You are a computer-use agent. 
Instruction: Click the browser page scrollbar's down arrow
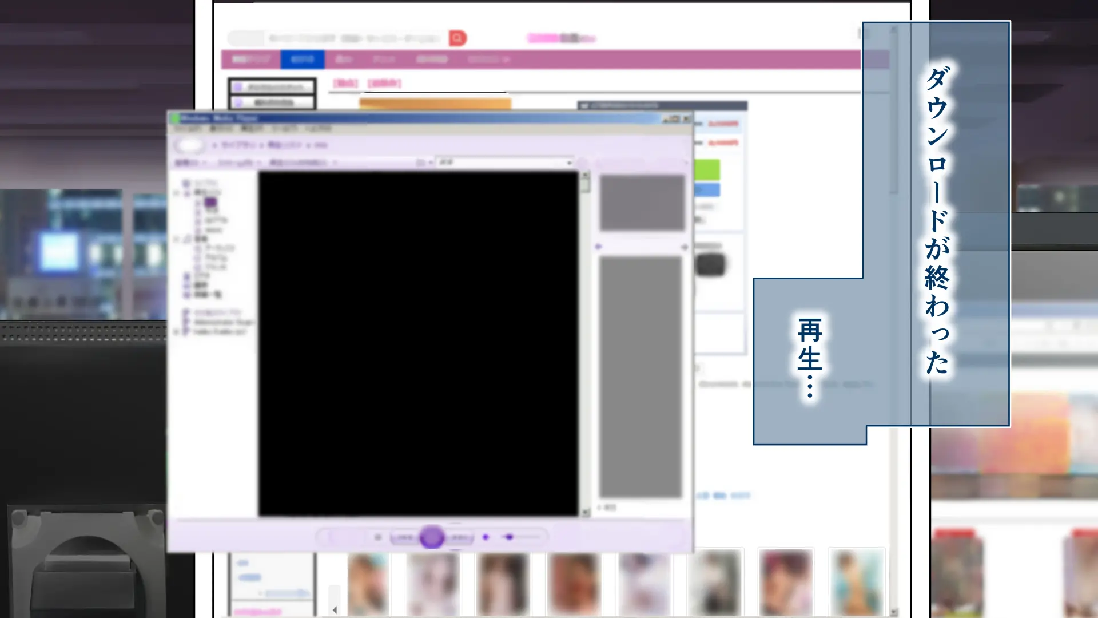[894, 612]
